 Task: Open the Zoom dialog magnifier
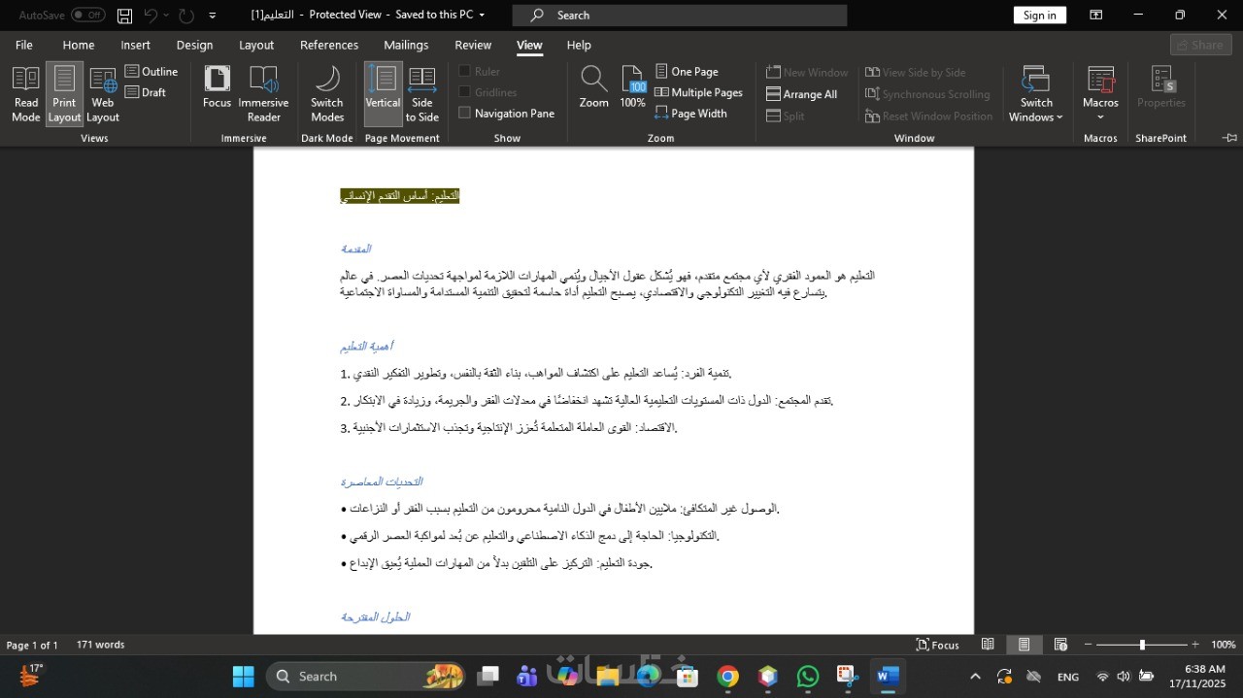point(593,87)
